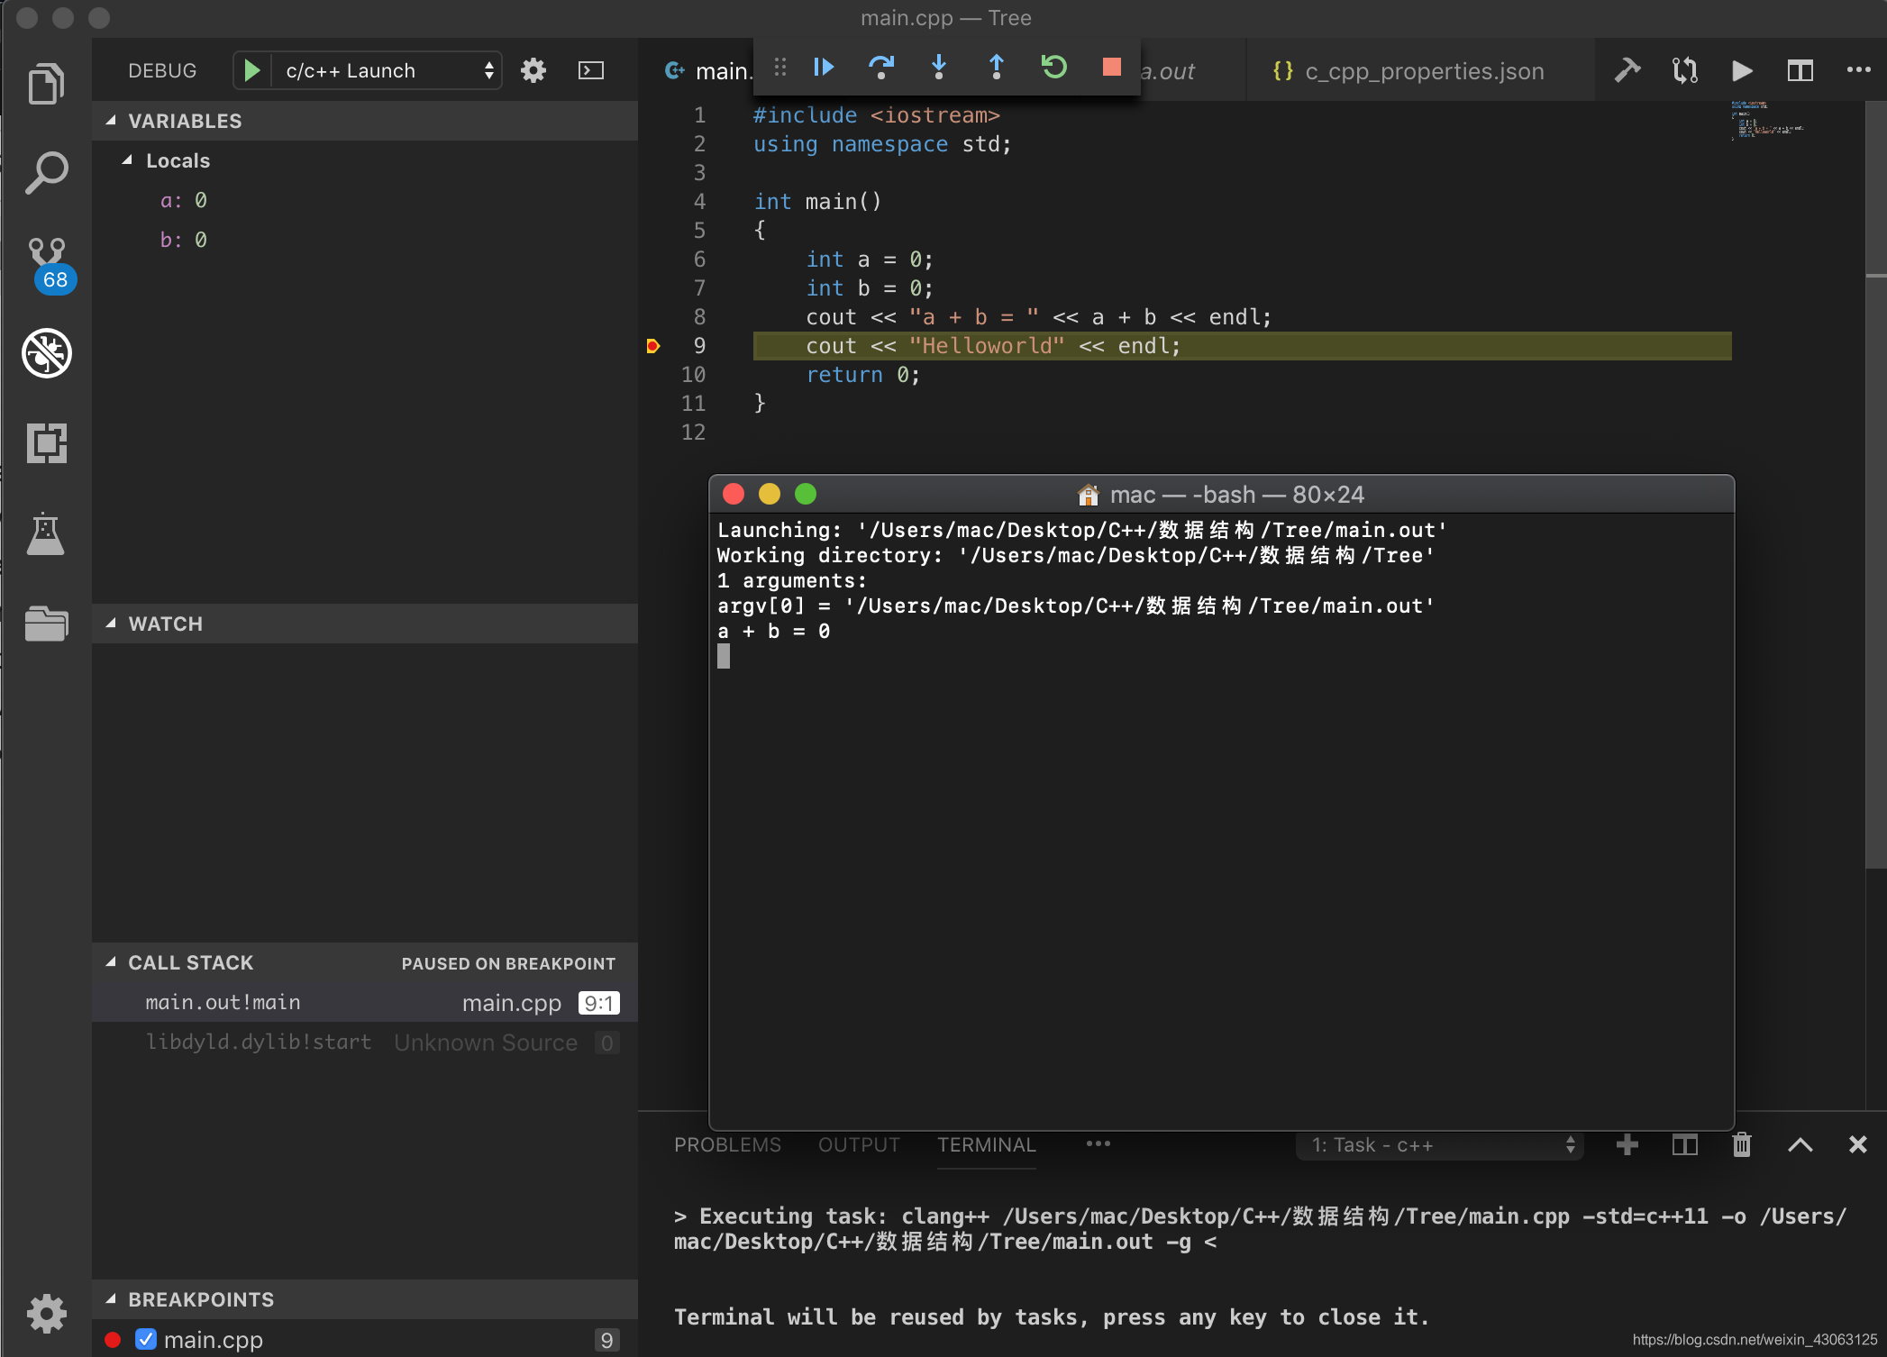Click the bash terminal window title bar
Screen dimensions: 1887x1357
click(x=1221, y=494)
